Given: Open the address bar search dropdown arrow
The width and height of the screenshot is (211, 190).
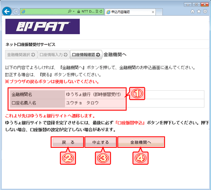Looking at the screenshot, I should pyautogui.click(x=73, y=11).
